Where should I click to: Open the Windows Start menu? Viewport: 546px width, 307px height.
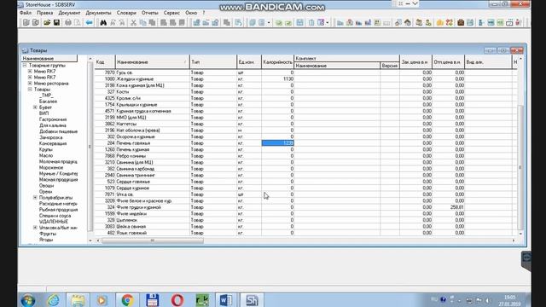pos(28,300)
